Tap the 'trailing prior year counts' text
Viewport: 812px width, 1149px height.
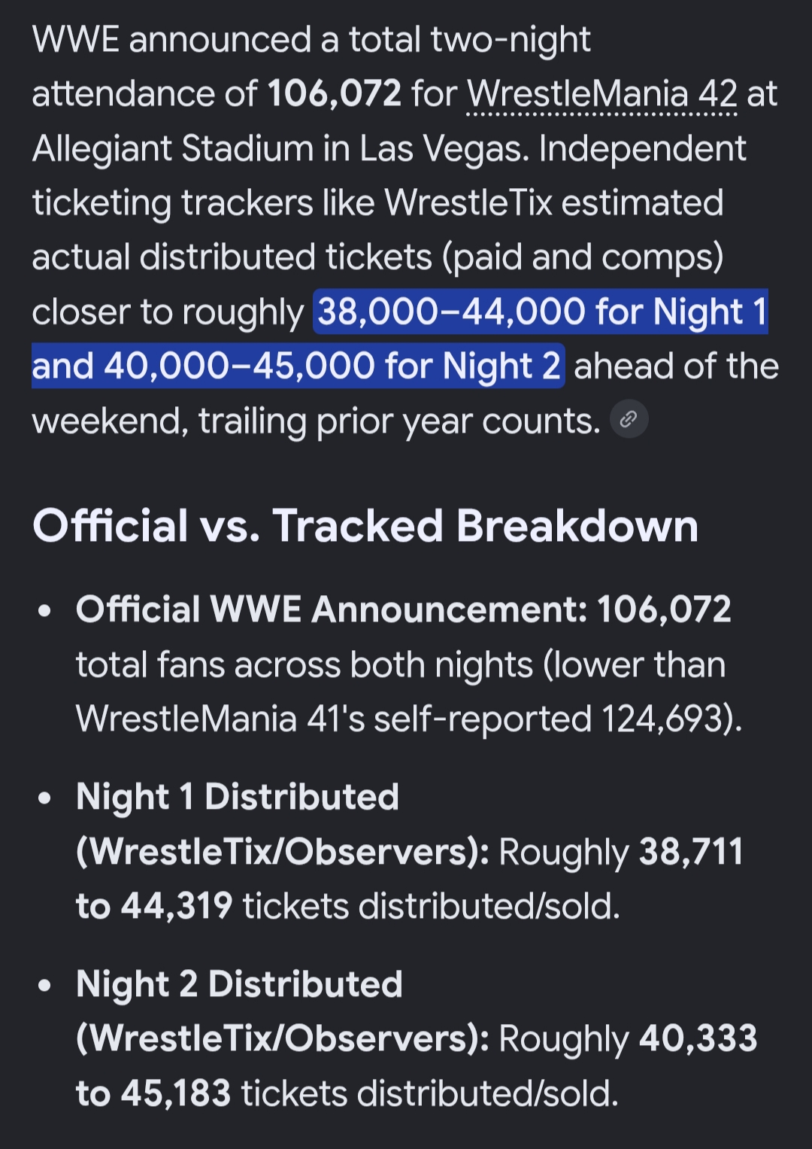(x=399, y=421)
